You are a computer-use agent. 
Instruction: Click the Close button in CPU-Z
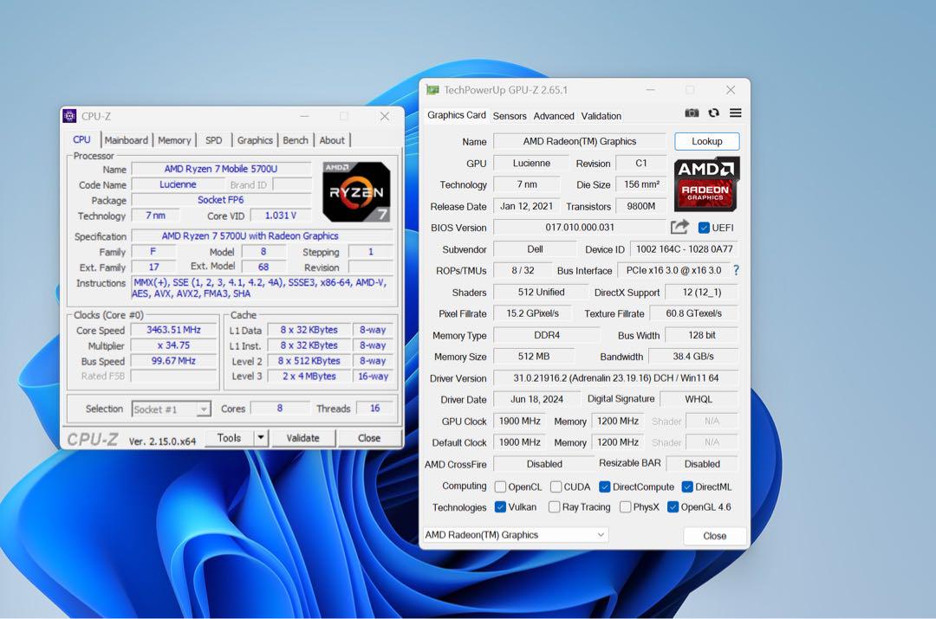point(369,438)
